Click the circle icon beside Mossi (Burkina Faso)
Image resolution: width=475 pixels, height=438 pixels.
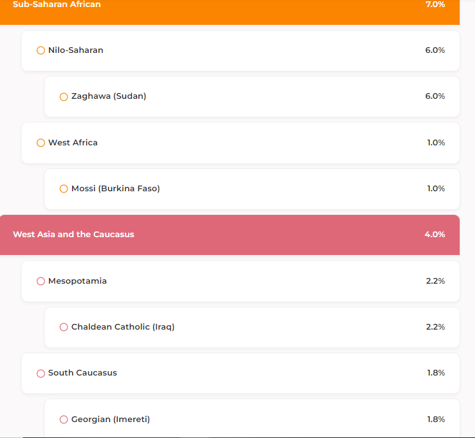point(64,189)
